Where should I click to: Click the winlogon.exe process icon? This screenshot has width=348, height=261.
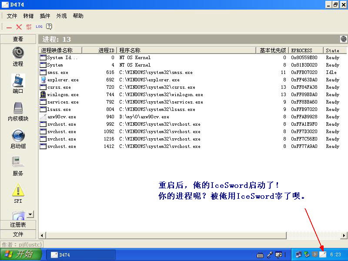click(x=43, y=94)
